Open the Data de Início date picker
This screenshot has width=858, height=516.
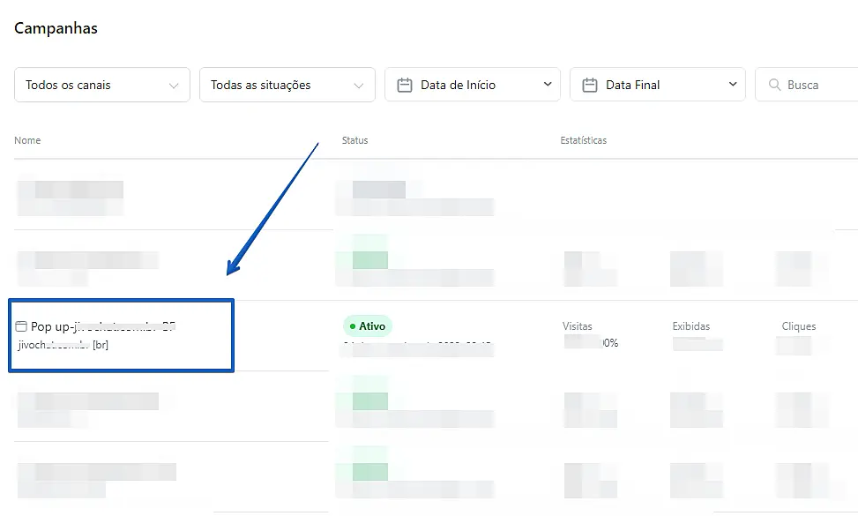(472, 86)
